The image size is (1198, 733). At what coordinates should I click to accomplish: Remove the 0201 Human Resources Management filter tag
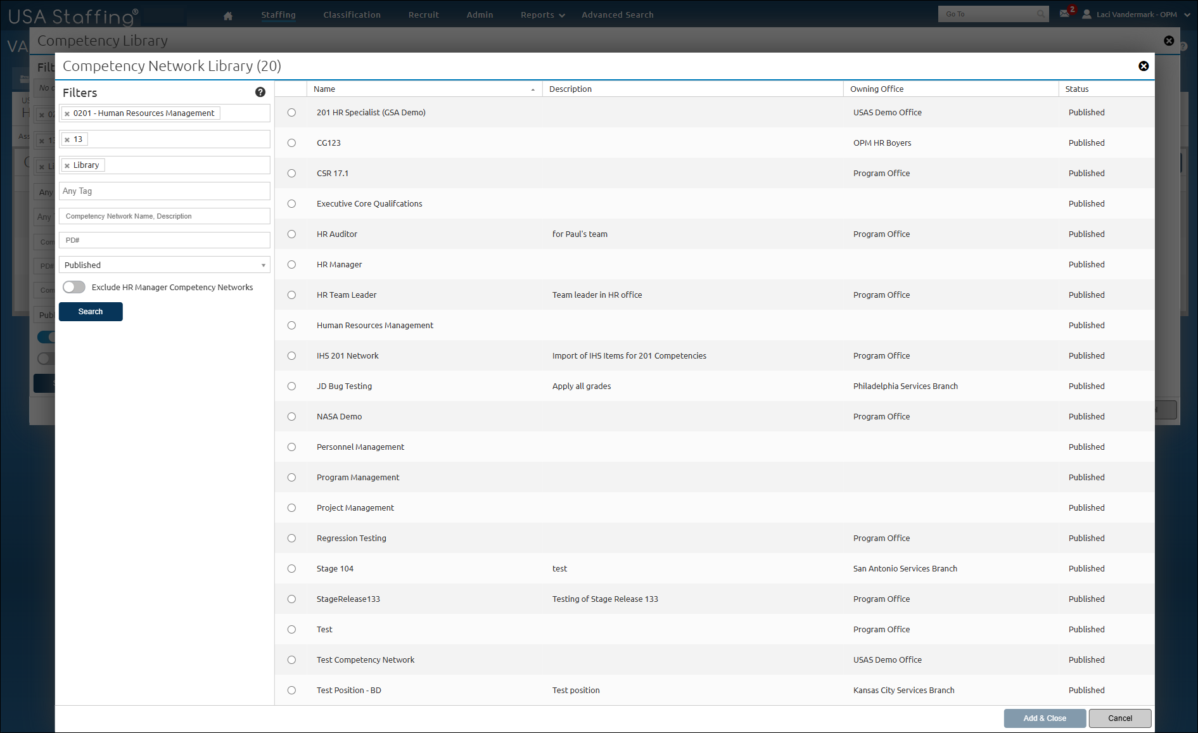pos(67,114)
